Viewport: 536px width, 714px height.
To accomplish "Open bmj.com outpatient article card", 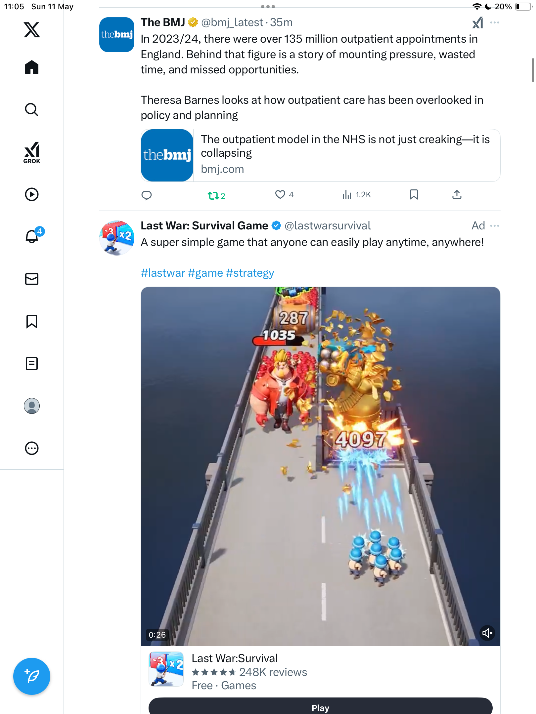I will tap(320, 155).
